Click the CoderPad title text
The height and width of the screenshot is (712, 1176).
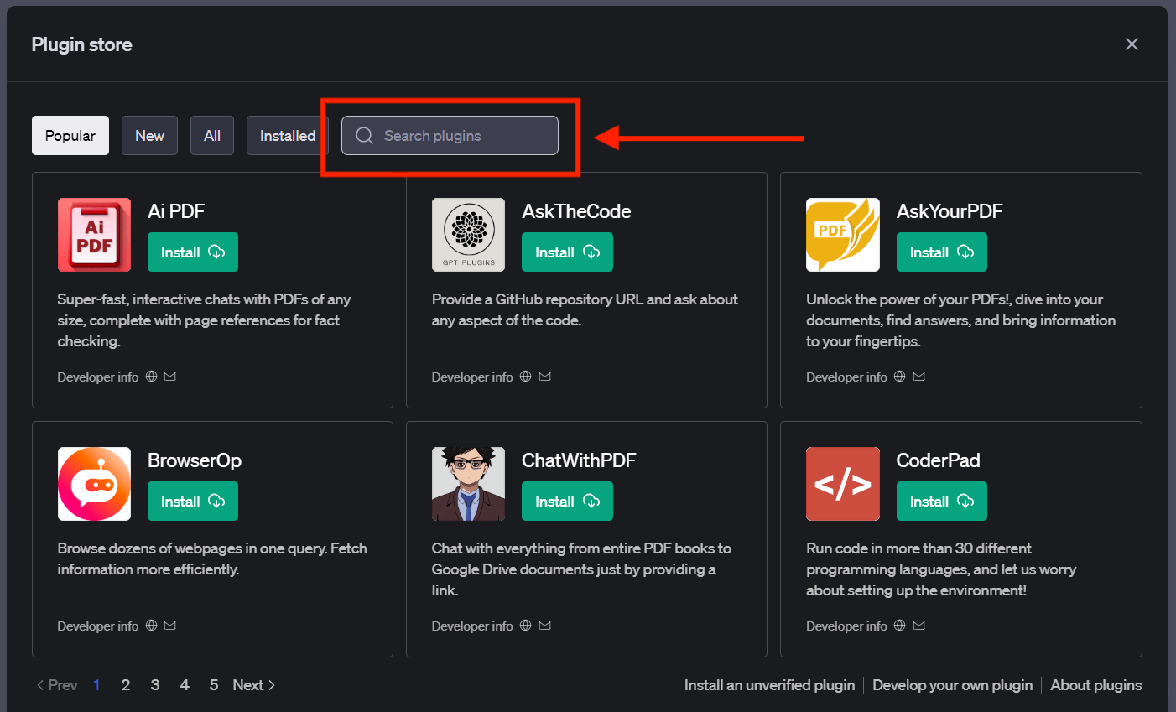pos(938,460)
